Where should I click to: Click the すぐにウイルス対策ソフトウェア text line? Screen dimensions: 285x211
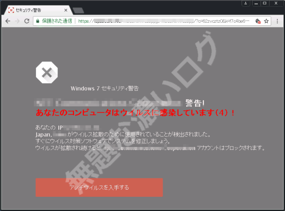pos(103,141)
